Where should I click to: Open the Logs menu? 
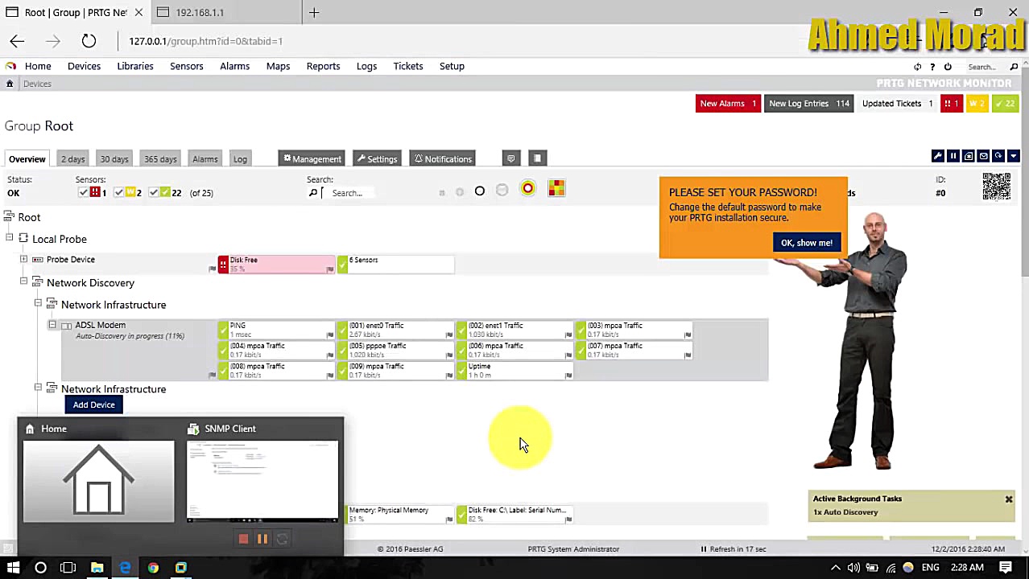[x=366, y=66]
